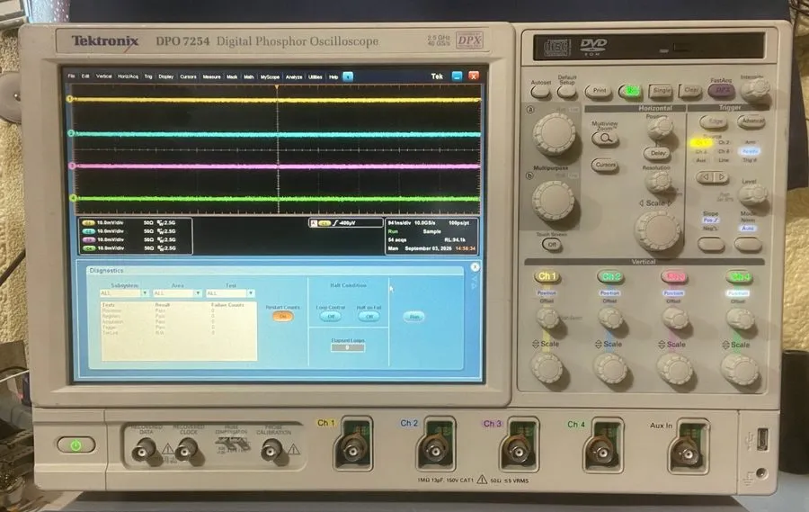Viewport: 809px width, 512px height.
Task: Open the Subsystem dropdown in Diagnostics
Action: tap(124, 293)
